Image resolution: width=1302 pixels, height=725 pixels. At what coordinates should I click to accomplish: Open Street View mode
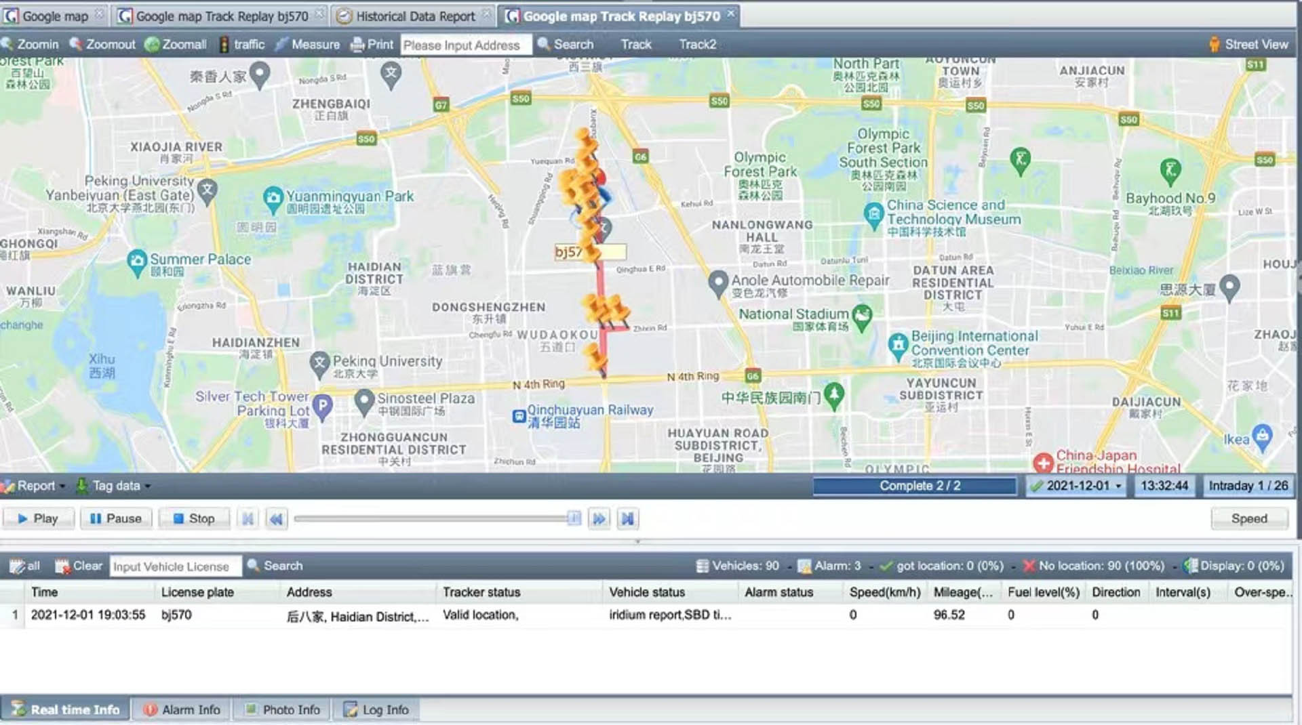(x=1248, y=45)
